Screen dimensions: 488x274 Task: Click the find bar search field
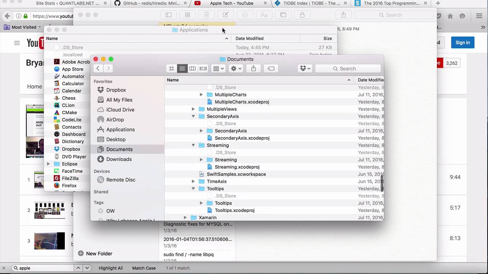point(43,268)
